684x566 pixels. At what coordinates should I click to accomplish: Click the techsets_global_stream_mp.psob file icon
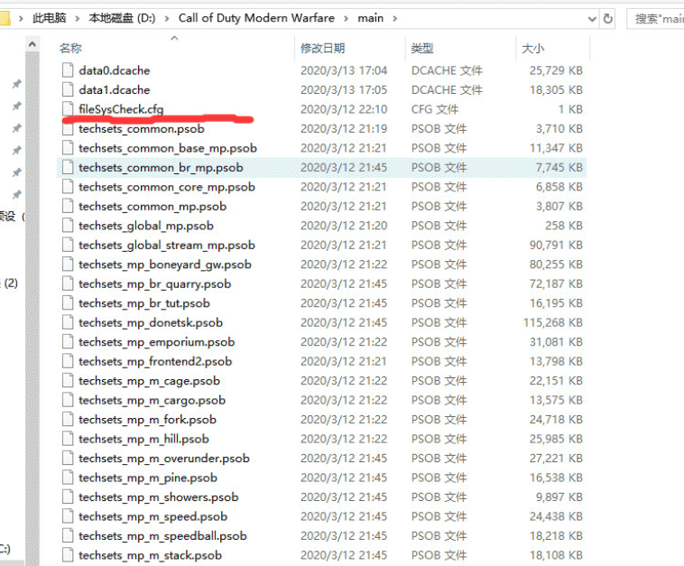click(68, 245)
